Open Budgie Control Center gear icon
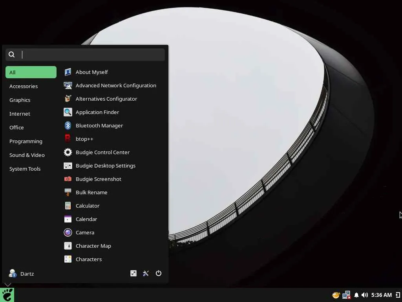Viewport: 402px width, 302px height. (x=68, y=152)
